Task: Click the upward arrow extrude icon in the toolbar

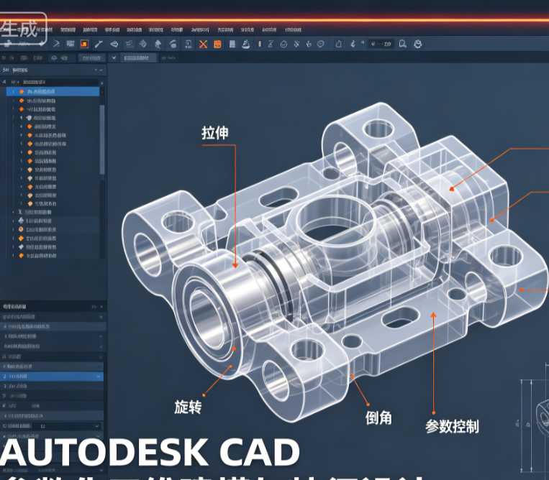Action: [x=158, y=44]
